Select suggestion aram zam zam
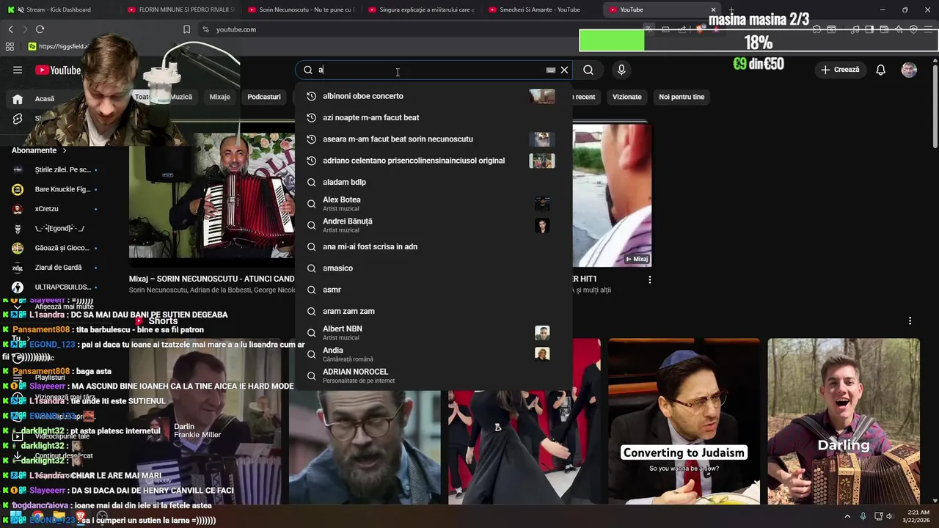The width and height of the screenshot is (939, 528). 433,311
